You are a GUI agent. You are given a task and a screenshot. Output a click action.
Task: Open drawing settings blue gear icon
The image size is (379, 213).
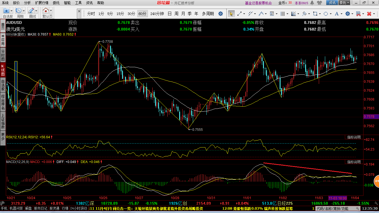(x=347, y=14)
